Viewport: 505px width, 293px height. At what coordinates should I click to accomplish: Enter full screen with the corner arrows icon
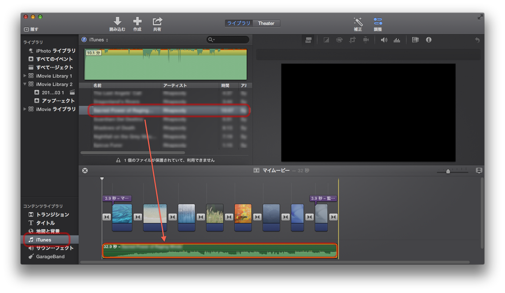tap(480, 17)
